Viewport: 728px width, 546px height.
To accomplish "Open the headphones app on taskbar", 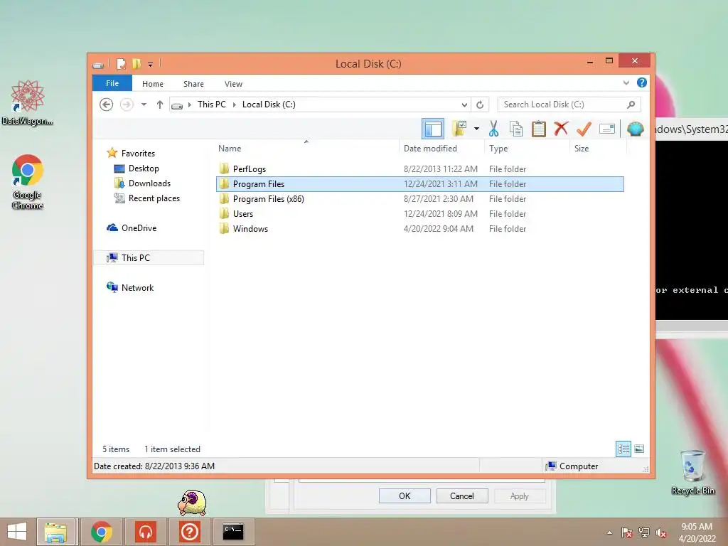I will click(x=146, y=532).
